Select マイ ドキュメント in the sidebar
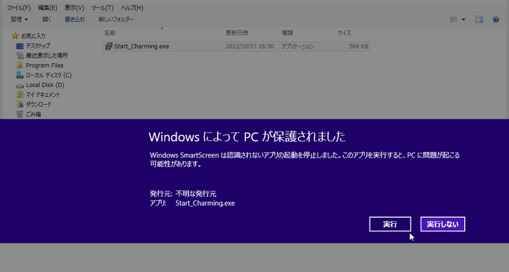 43,94
